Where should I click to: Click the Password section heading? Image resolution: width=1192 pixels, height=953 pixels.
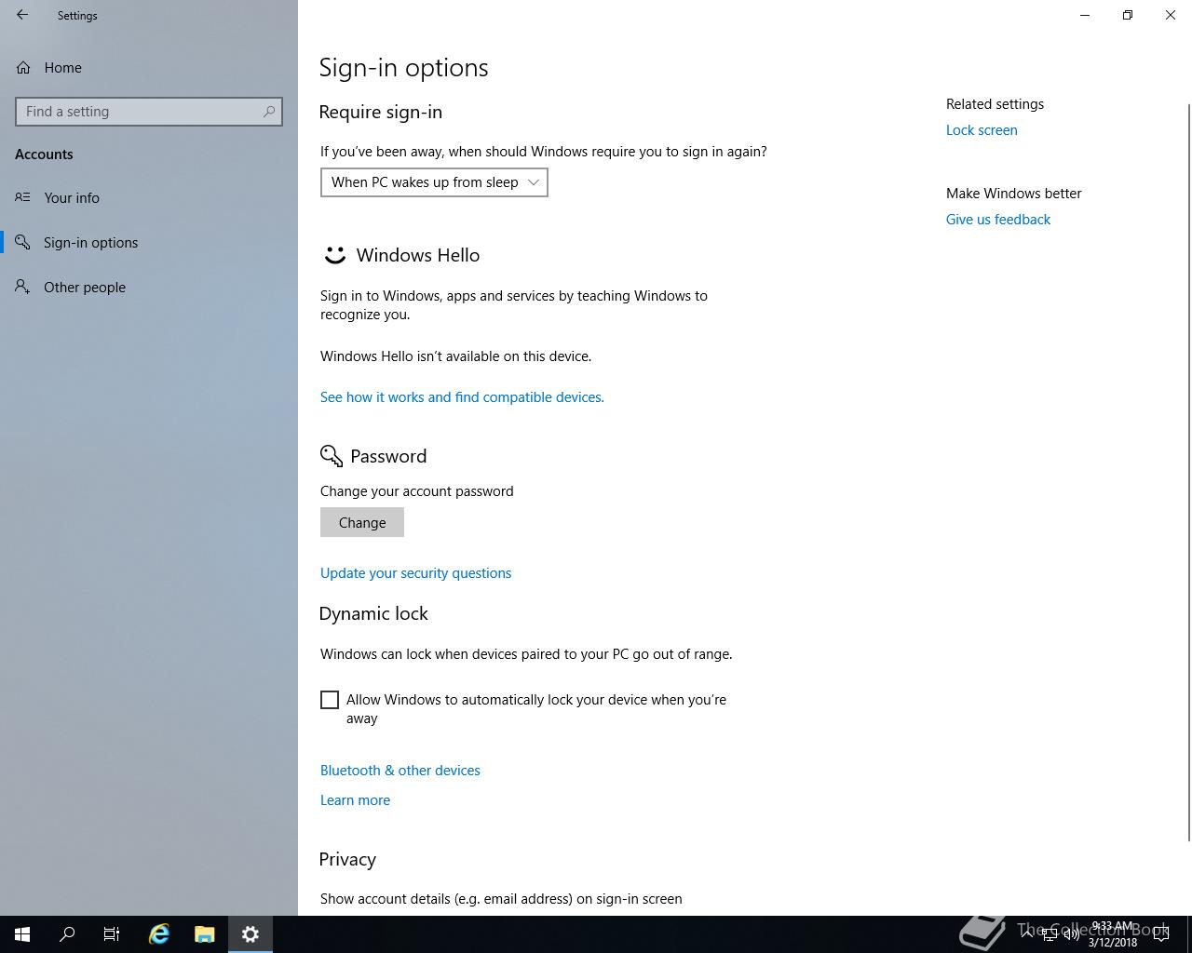388,456
